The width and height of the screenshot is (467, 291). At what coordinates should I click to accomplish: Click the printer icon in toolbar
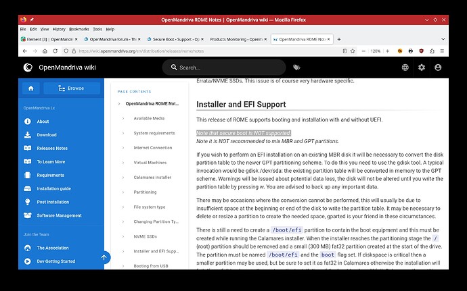pyautogui.click(x=410, y=51)
